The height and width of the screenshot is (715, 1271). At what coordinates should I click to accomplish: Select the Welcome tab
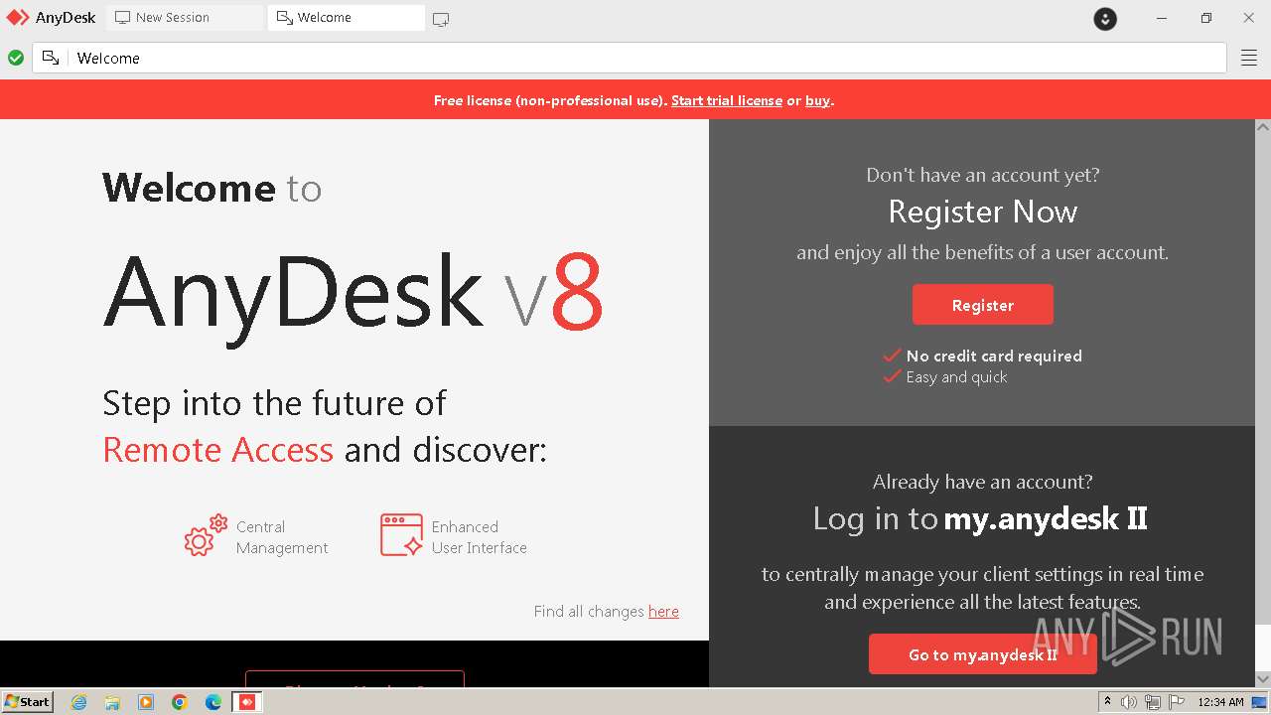[346, 18]
